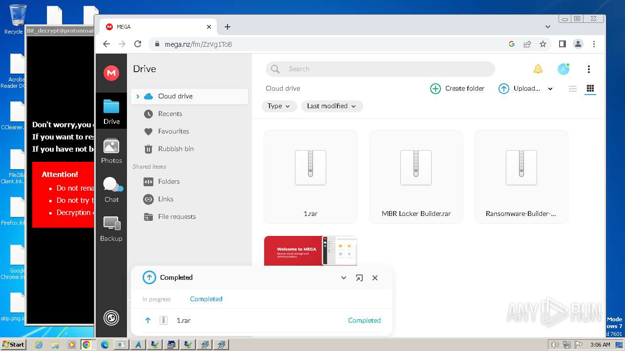Open the Chrome tab search chevron
The width and height of the screenshot is (625, 351).
click(x=548, y=27)
